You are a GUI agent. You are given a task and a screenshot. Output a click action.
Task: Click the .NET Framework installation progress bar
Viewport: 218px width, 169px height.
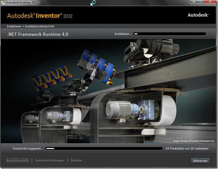pos(170,34)
